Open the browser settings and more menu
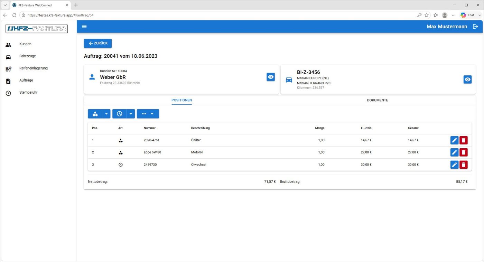484x262 pixels. click(x=454, y=15)
